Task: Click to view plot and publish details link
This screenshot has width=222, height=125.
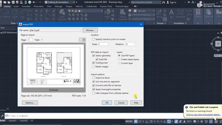Action: pos(203,115)
